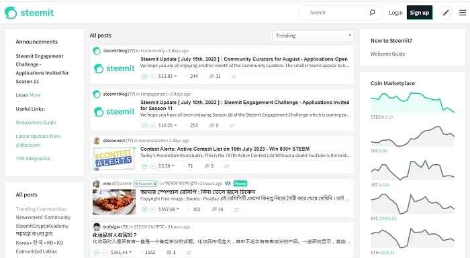Viewport: 470px width, 258px height.
Task: Downvote the Engagement Challenge Season 11 post
Action: 152,125
